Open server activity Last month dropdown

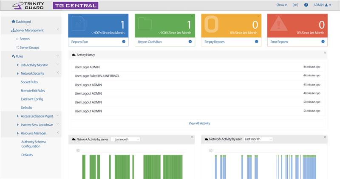coord(125,139)
